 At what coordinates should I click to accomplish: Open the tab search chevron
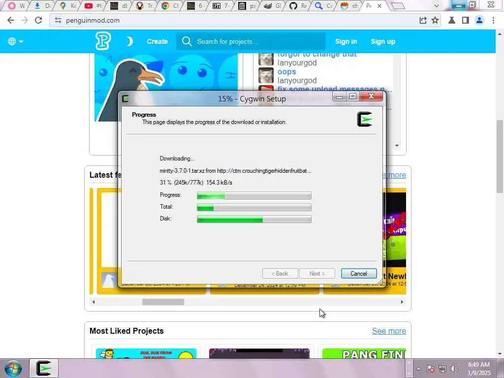point(436,6)
